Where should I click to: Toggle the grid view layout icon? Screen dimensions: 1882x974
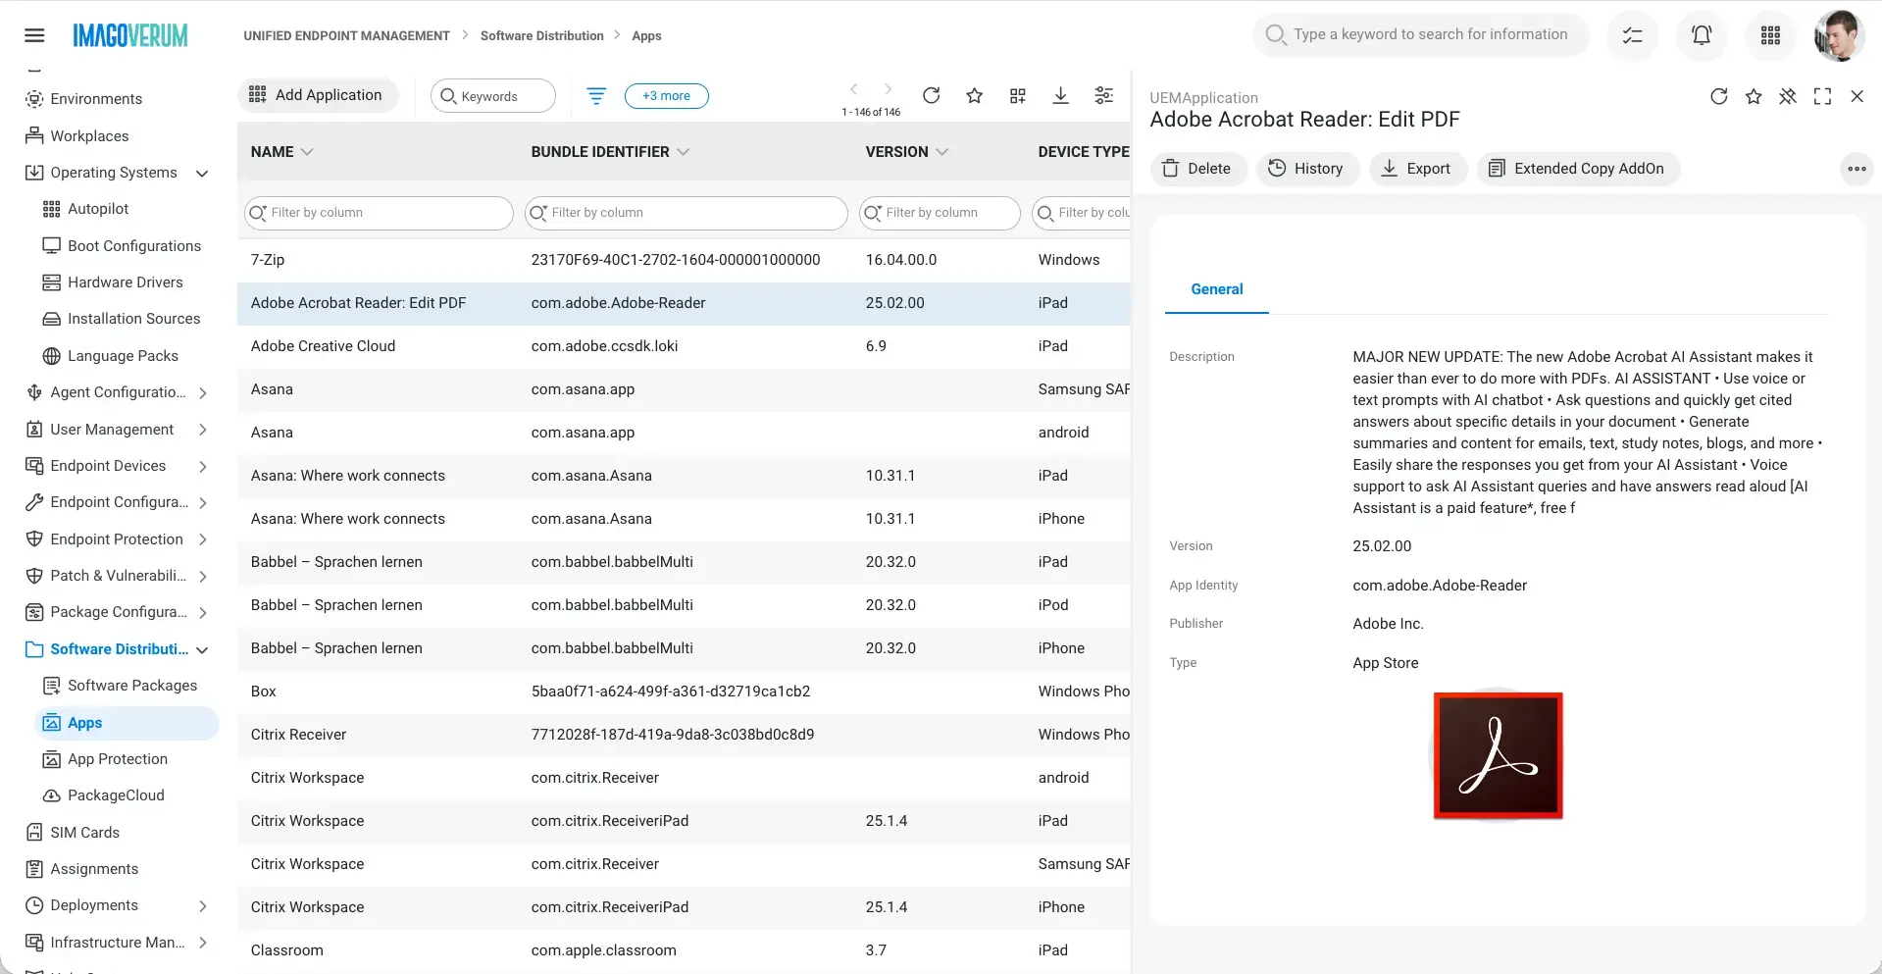(1017, 95)
